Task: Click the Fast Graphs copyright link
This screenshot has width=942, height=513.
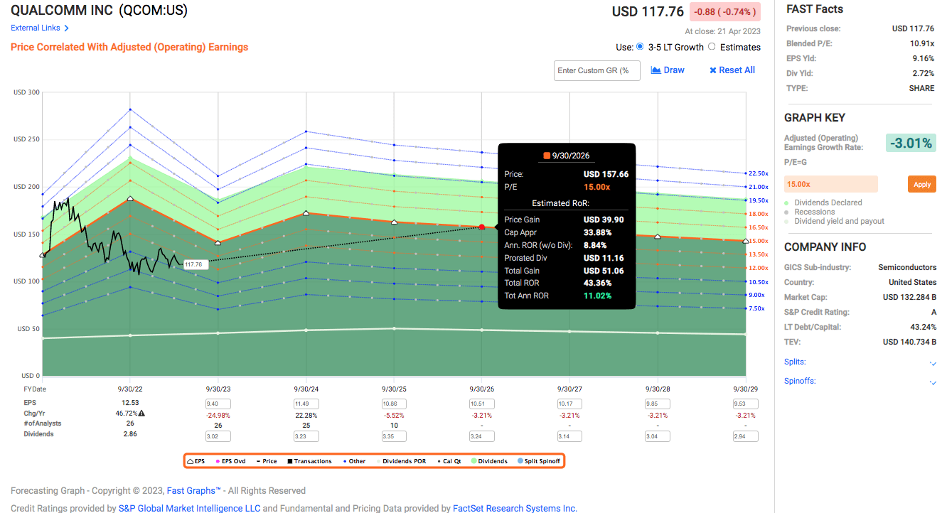Action: (x=193, y=490)
